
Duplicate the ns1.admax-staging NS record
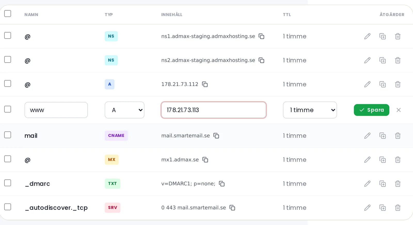[383, 36]
